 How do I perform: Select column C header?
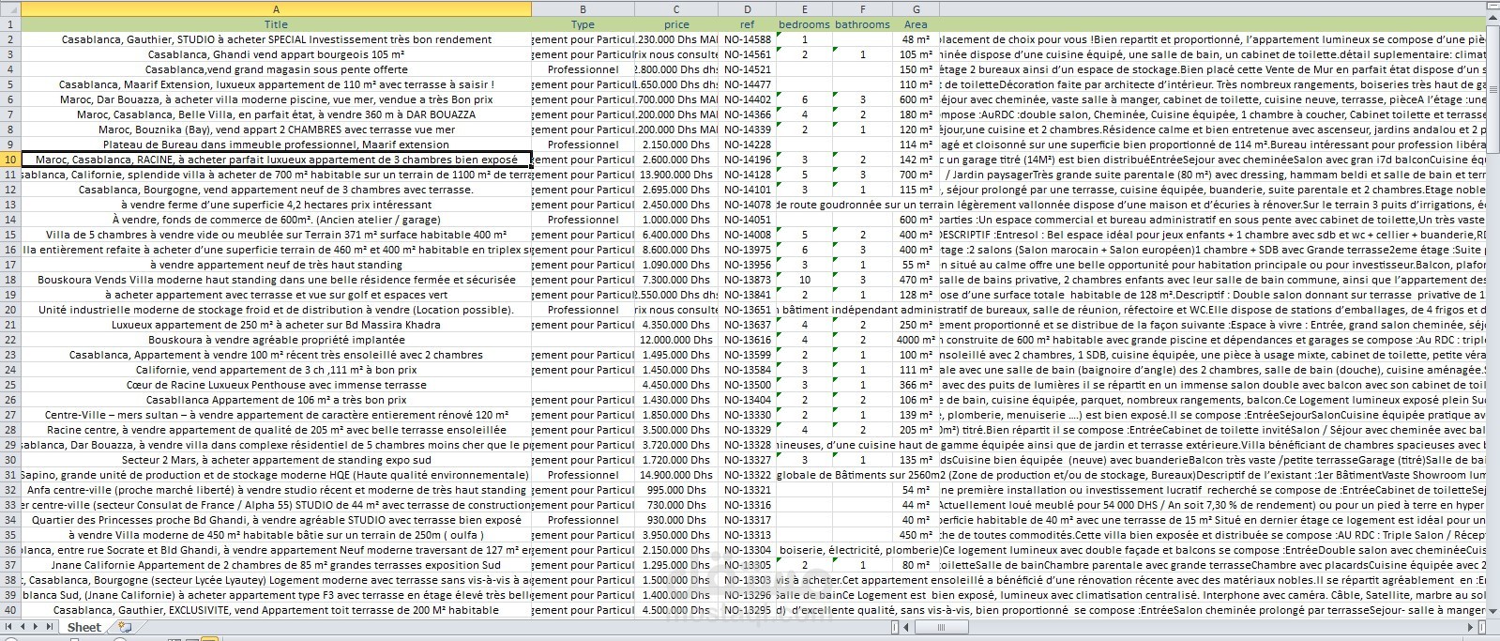(676, 9)
